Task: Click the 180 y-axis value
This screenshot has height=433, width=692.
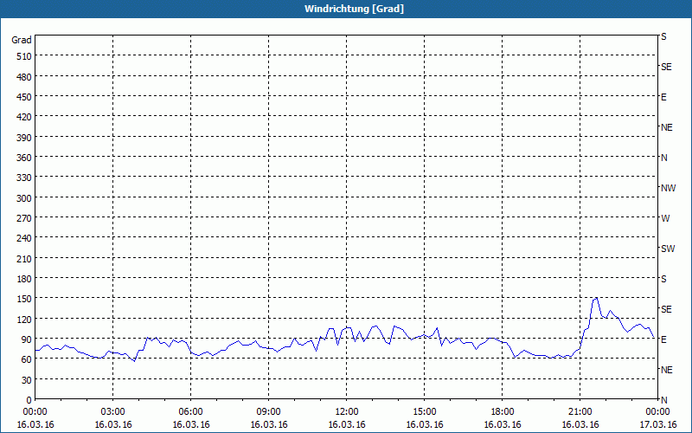Action: [24, 279]
